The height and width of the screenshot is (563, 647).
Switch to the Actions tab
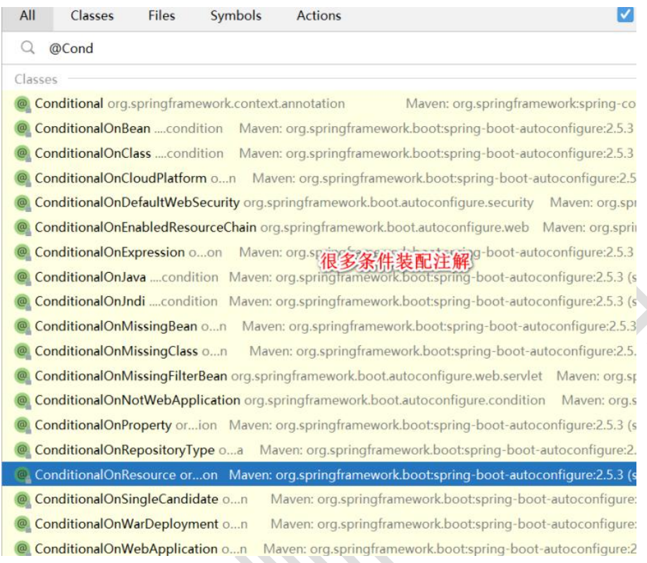[319, 16]
